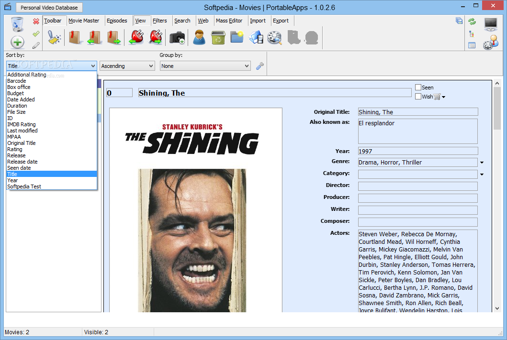Toggle the Wish checkbox
The height and width of the screenshot is (340, 507).
pyautogui.click(x=418, y=96)
